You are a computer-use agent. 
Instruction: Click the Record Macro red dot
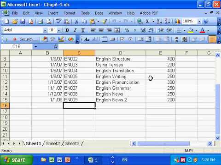(15, 39)
